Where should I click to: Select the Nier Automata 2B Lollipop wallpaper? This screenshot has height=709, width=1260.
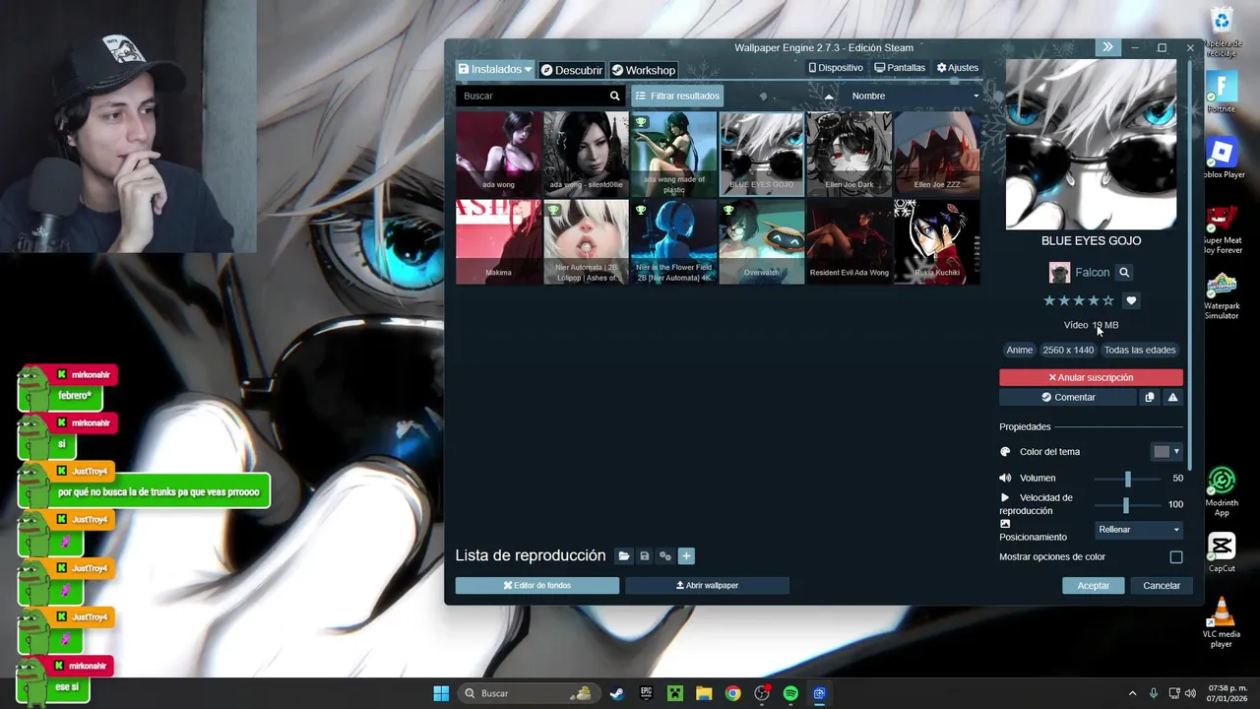coord(586,242)
